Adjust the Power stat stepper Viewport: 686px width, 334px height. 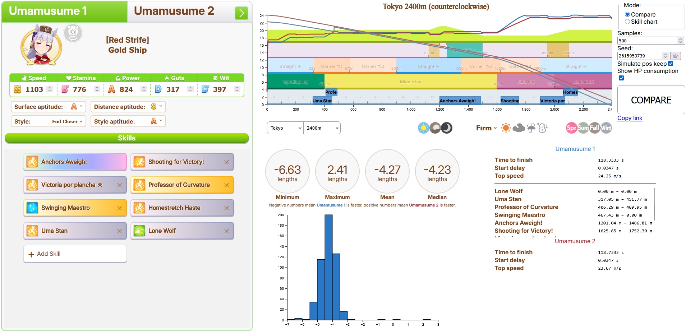coord(143,89)
